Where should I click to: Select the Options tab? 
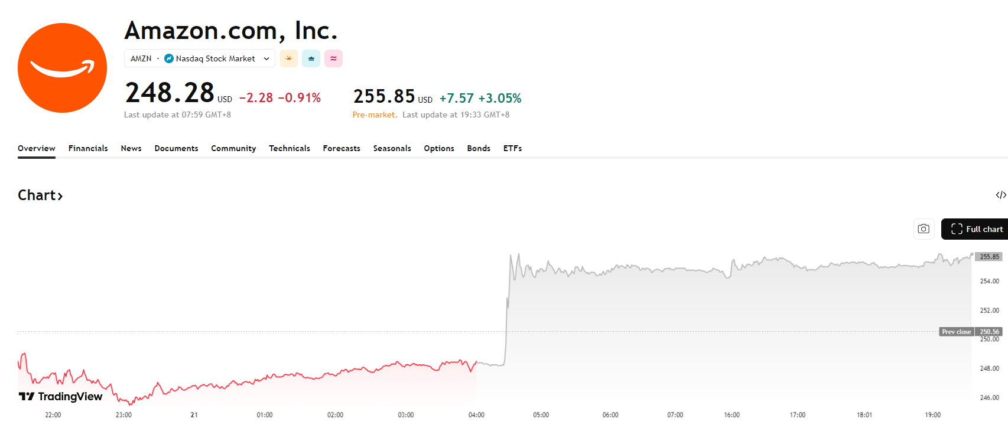pos(439,148)
